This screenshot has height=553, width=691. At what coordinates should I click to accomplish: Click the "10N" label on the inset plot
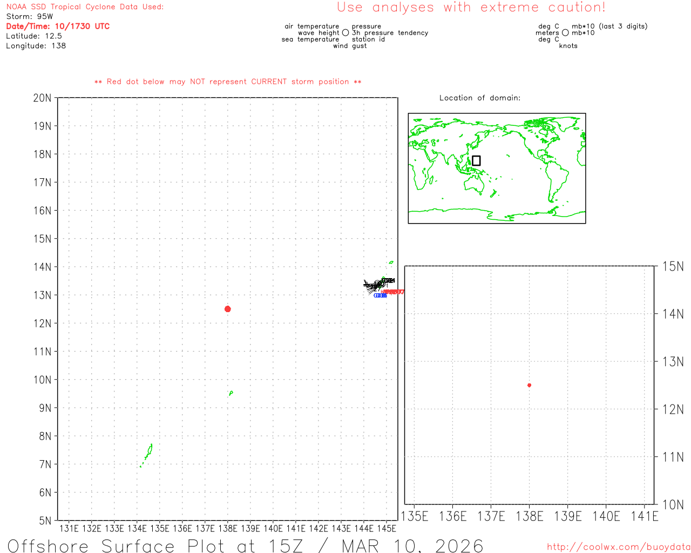pyautogui.click(x=673, y=504)
